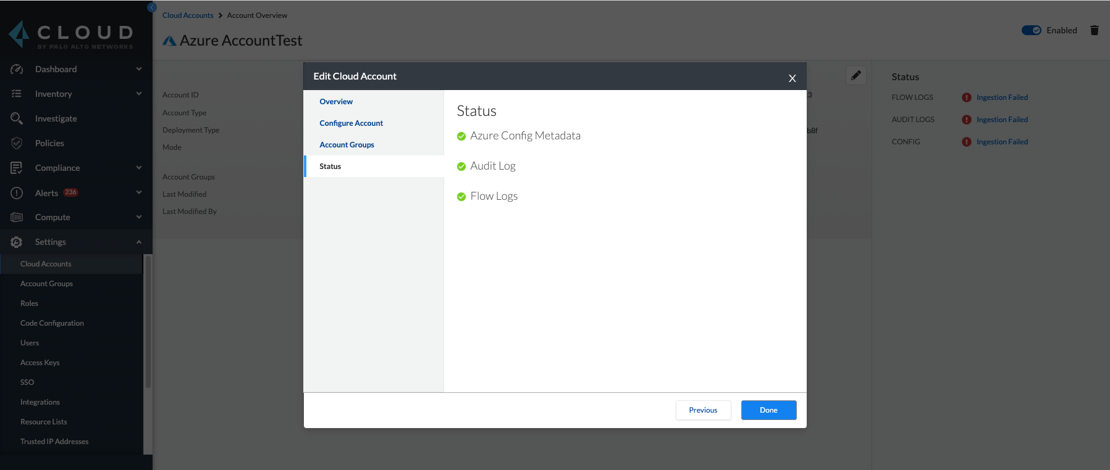The height and width of the screenshot is (470, 1110).
Task: Collapse the Settings section chevron
Action: pos(139,242)
